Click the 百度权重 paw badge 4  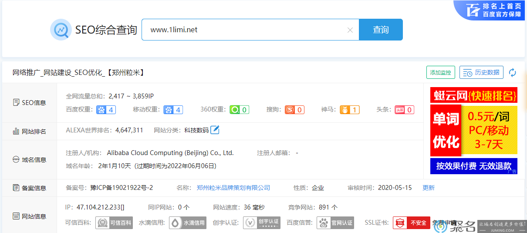106,110
